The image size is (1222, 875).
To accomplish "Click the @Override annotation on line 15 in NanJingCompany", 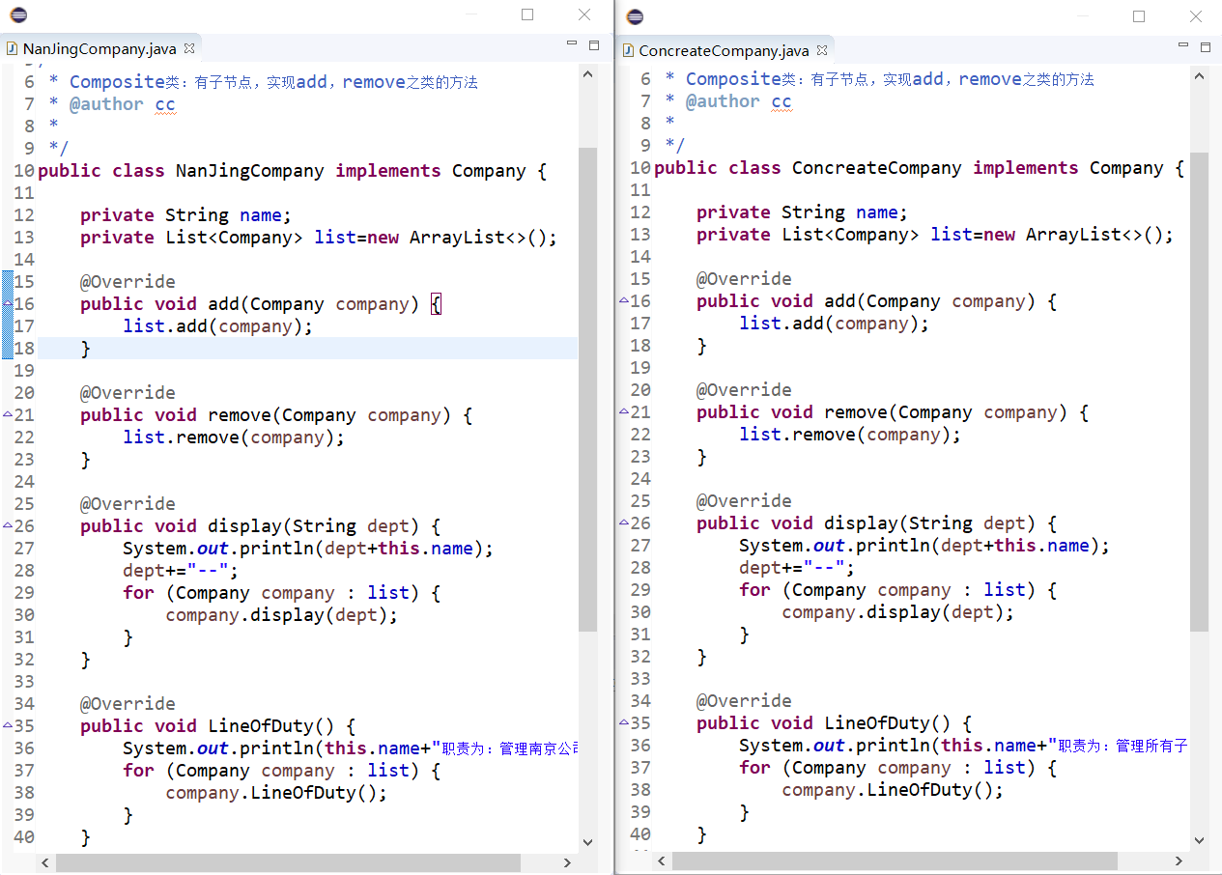I will (x=128, y=282).
